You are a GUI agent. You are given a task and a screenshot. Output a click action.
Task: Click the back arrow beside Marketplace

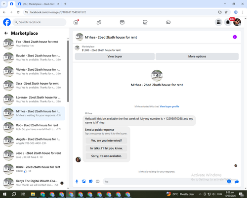(x=6, y=33)
